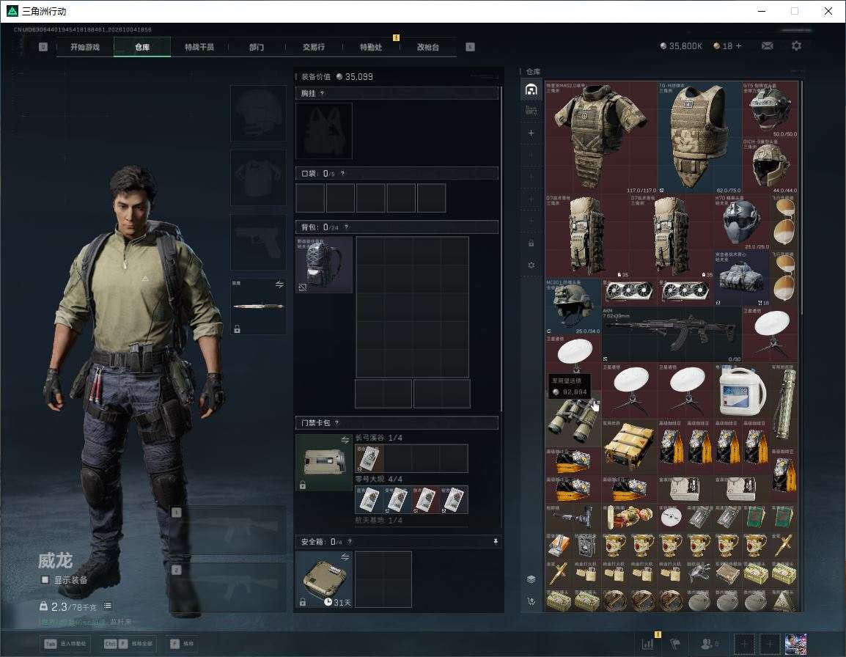
Task: Click the 背包 help question mark
Action: [x=346, y=227]
